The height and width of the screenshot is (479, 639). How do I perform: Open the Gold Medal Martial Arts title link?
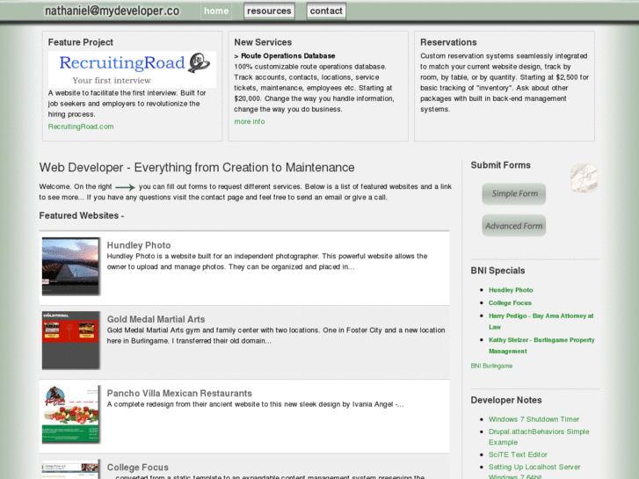coord(156,319)
